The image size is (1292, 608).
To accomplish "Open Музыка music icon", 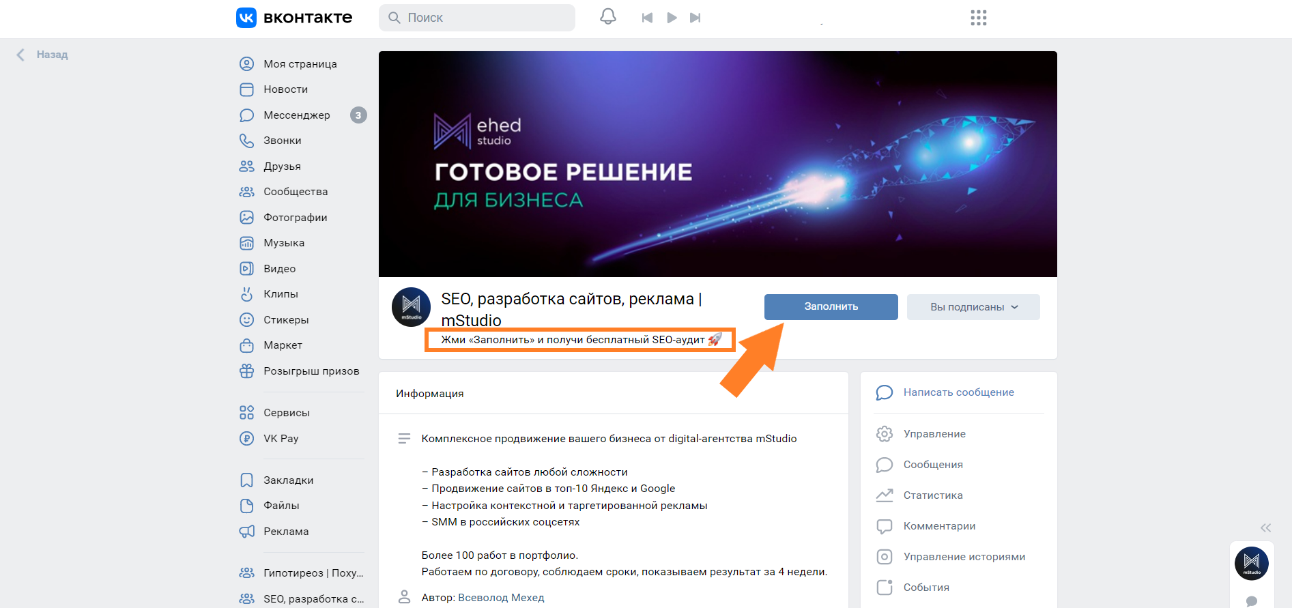I will [x=246, y=243].
